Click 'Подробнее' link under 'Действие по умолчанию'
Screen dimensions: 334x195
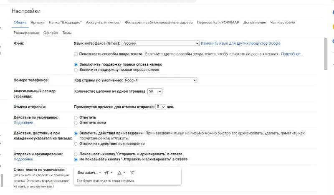tap(25, 123)
